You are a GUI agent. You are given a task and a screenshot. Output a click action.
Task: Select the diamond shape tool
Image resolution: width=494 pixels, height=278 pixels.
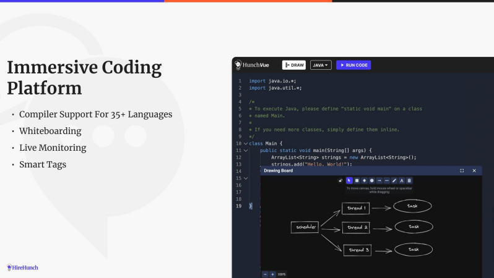click(x=365, y=180)
